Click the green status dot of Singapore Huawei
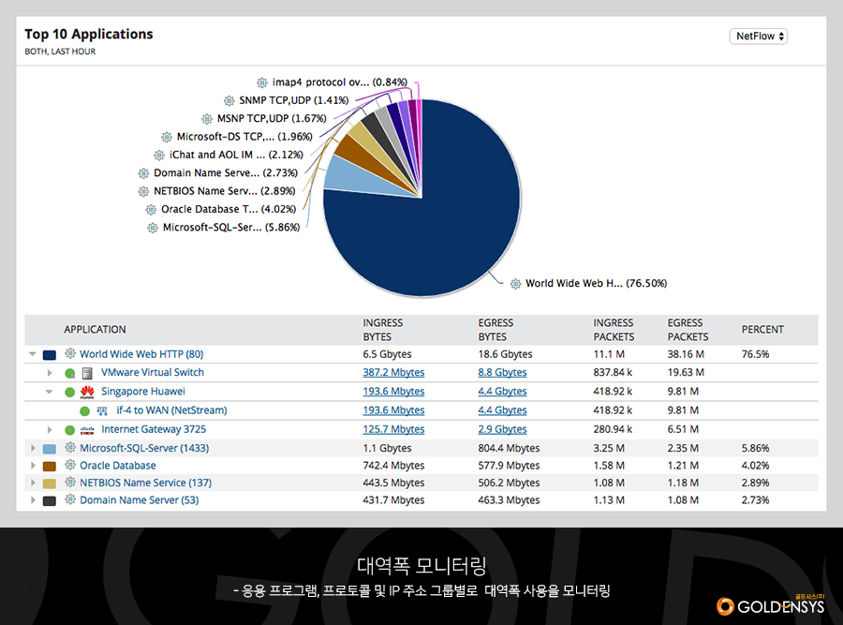 [x=70, y=392]
